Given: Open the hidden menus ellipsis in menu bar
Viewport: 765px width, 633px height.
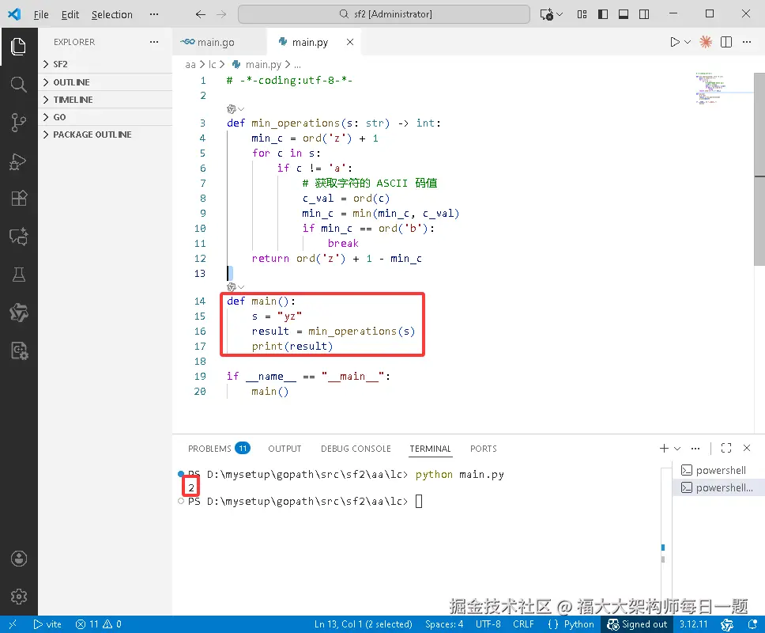Looking at the screenshot, I should pos(154,14).
